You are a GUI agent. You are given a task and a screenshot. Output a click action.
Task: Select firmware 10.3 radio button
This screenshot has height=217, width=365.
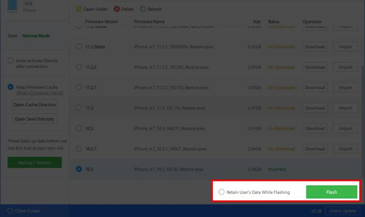coord(79,128)
